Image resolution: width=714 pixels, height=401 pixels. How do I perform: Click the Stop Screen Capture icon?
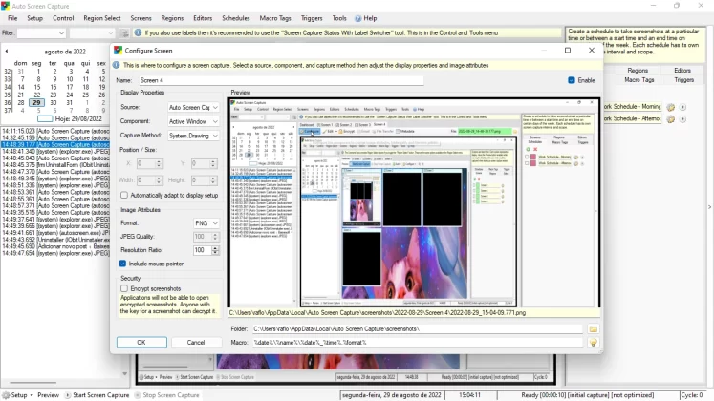pyautogui.click(x=138, y=395)
